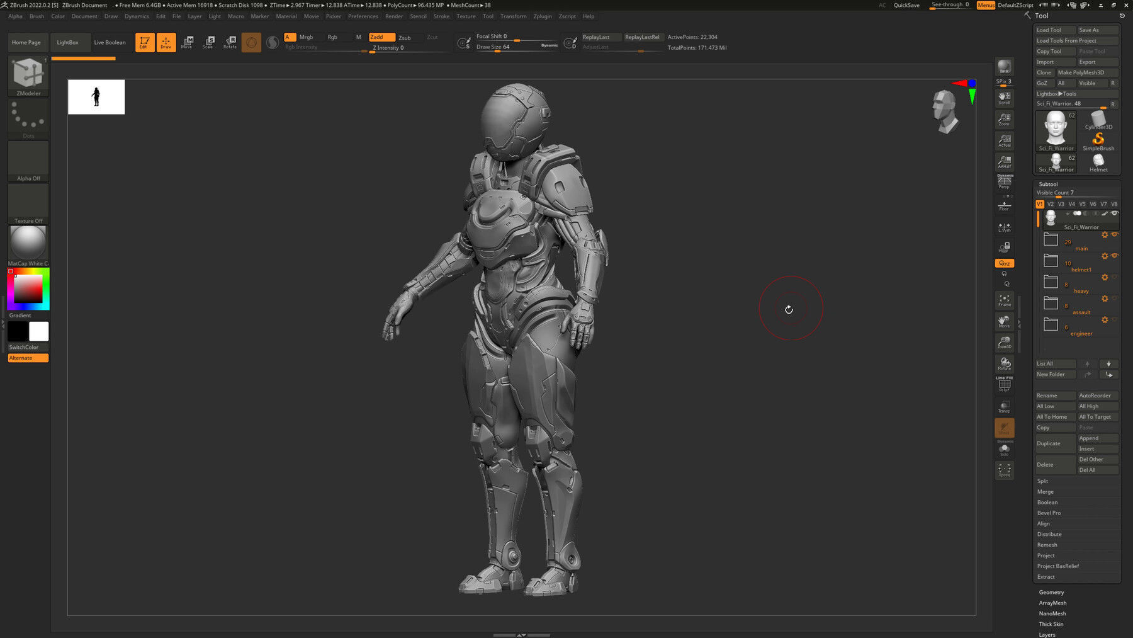Switch to the Move gizmo tool
The height and width of the screenshot is (638, 1133).
187,42
